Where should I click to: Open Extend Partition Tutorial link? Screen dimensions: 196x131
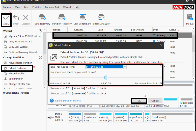point(68,101)
